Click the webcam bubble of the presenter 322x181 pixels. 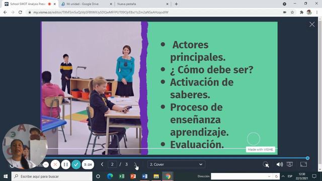[25, 146]
